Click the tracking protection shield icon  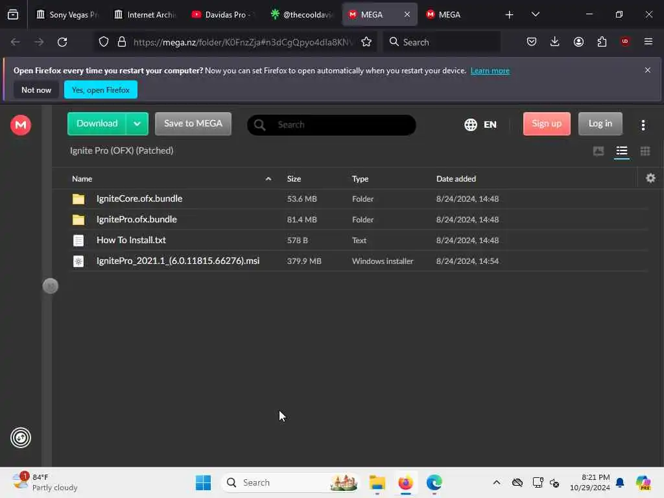coord(104,42)
